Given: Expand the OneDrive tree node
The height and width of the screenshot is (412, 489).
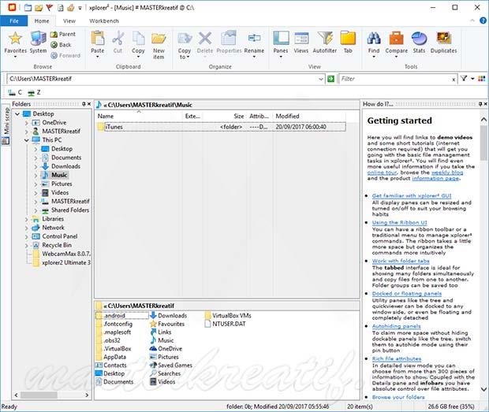Looking at the screenshot, I should pos(27,123).
